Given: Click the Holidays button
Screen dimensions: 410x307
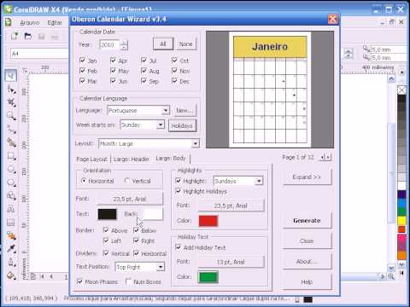Looking at the screenshot, I should tap(182, 125).
